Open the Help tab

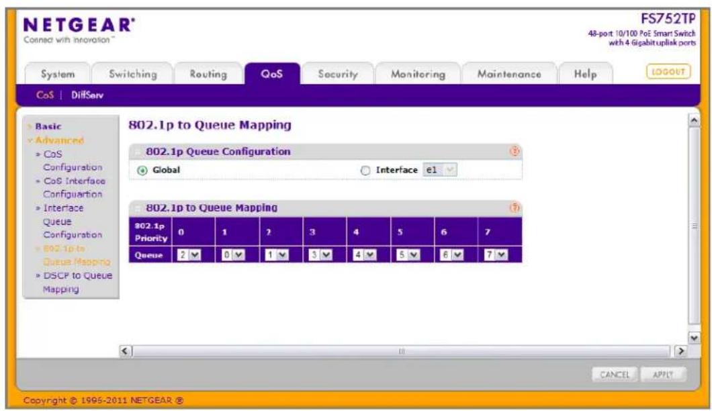pyautogui.click(x=585, y=74)
